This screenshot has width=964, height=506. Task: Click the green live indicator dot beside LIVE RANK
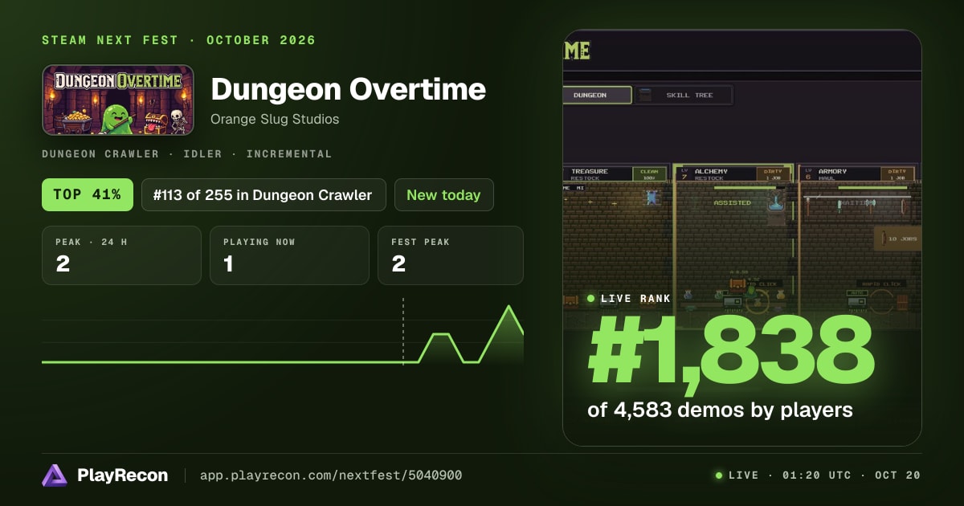pos(591,299)
